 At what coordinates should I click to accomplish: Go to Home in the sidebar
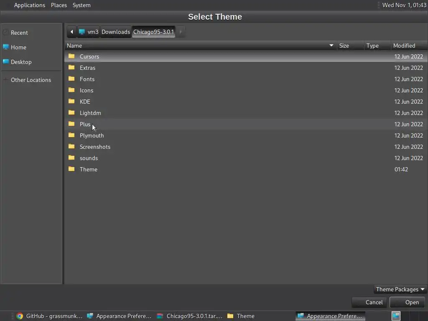pyautogui.click(x=31, y=47)
